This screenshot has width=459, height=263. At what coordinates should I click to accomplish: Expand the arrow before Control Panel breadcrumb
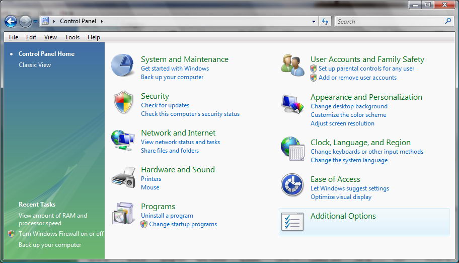tap(54, 21)
